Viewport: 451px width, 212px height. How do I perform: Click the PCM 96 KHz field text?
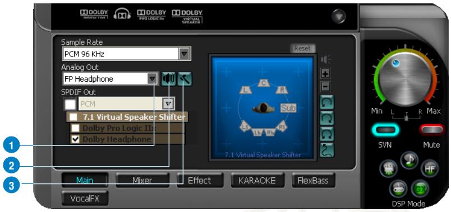tap(84, 54)
